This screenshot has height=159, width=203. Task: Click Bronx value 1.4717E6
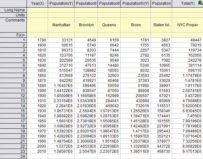tap(135, 131)
